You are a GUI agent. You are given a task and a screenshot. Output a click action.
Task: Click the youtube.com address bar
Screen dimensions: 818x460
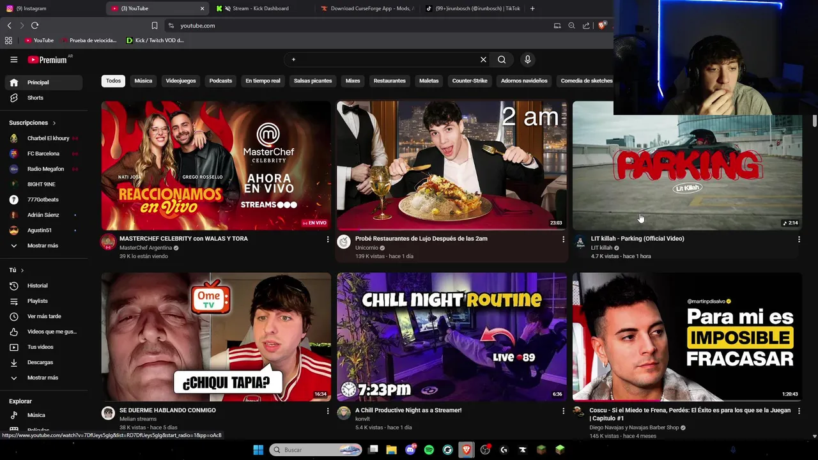(358, 26)
